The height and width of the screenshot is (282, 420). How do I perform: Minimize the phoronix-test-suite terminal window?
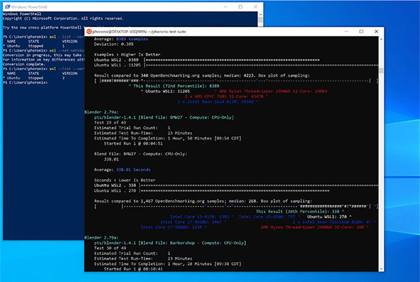tap(346, 31)
